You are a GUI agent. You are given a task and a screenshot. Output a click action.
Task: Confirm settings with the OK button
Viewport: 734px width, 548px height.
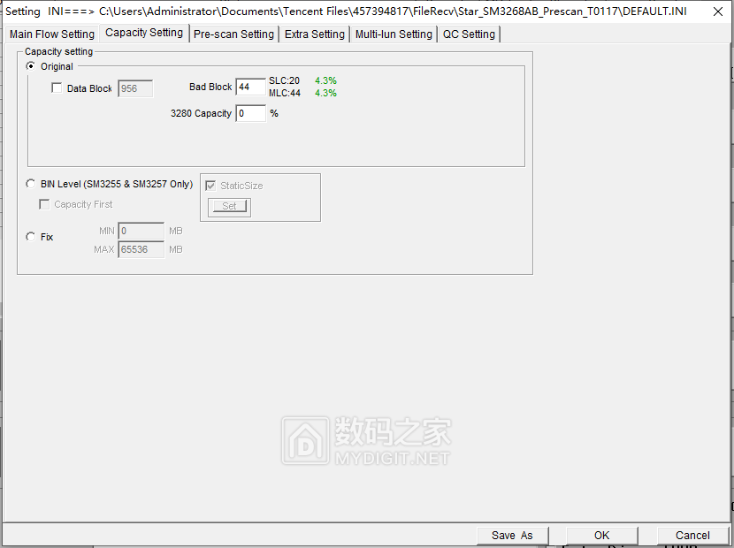[x=600, y=535]
